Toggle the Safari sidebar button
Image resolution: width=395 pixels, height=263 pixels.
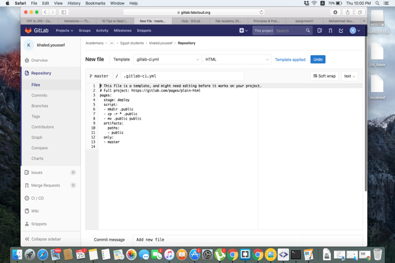coord(64,12)
